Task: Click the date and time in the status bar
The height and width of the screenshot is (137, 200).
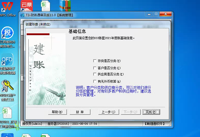Action: [85, 124]
